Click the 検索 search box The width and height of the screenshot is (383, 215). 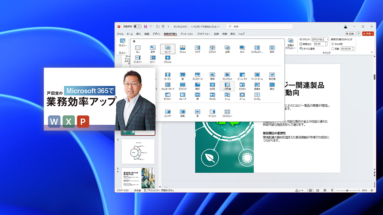[x=260, y=27]
